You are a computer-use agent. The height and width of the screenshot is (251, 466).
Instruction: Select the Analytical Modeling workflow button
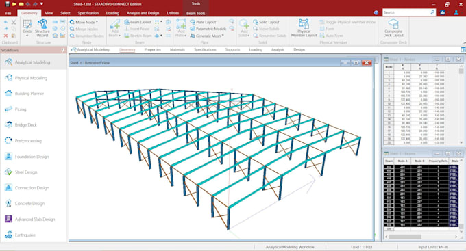pos(34,62)
